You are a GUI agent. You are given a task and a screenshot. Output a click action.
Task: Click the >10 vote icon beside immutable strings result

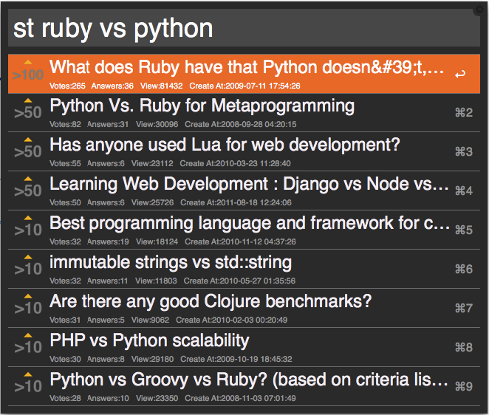tap(28, 266)
